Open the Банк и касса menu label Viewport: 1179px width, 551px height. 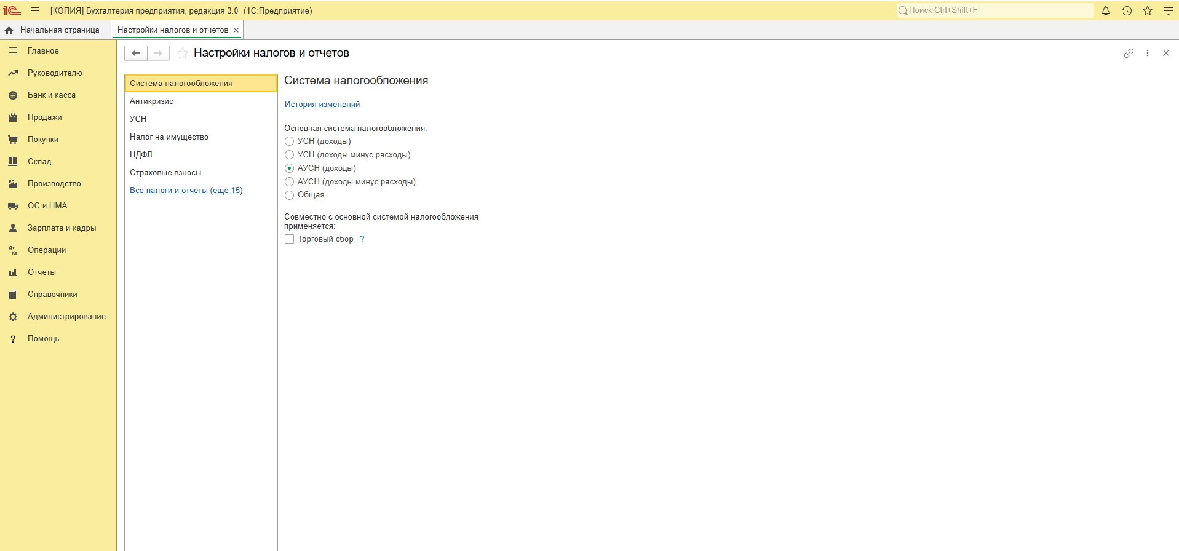pos(52,95)
